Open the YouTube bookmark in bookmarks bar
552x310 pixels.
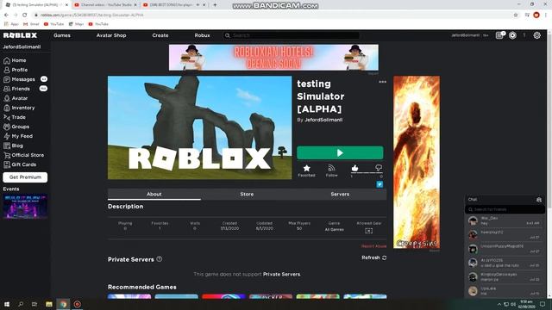click(53, 24)
